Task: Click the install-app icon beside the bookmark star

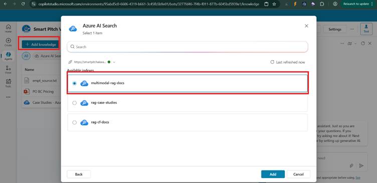Action: click(x=266, y=4)
